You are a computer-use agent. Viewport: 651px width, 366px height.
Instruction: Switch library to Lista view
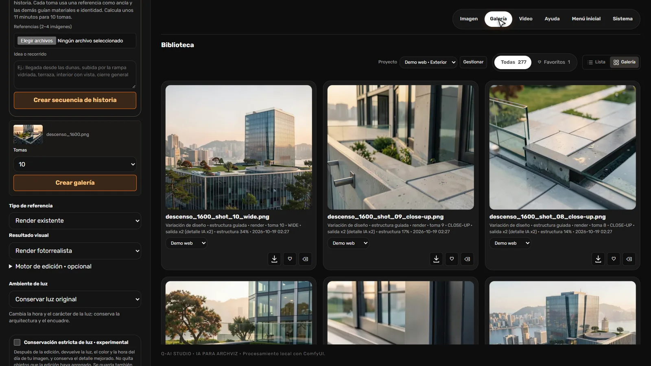click(596, 62)
